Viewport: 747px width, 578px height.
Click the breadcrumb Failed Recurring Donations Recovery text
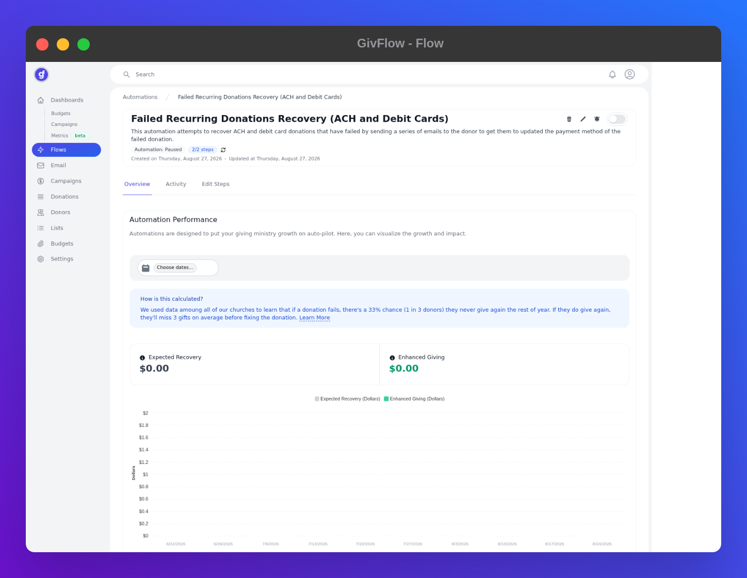260,97
